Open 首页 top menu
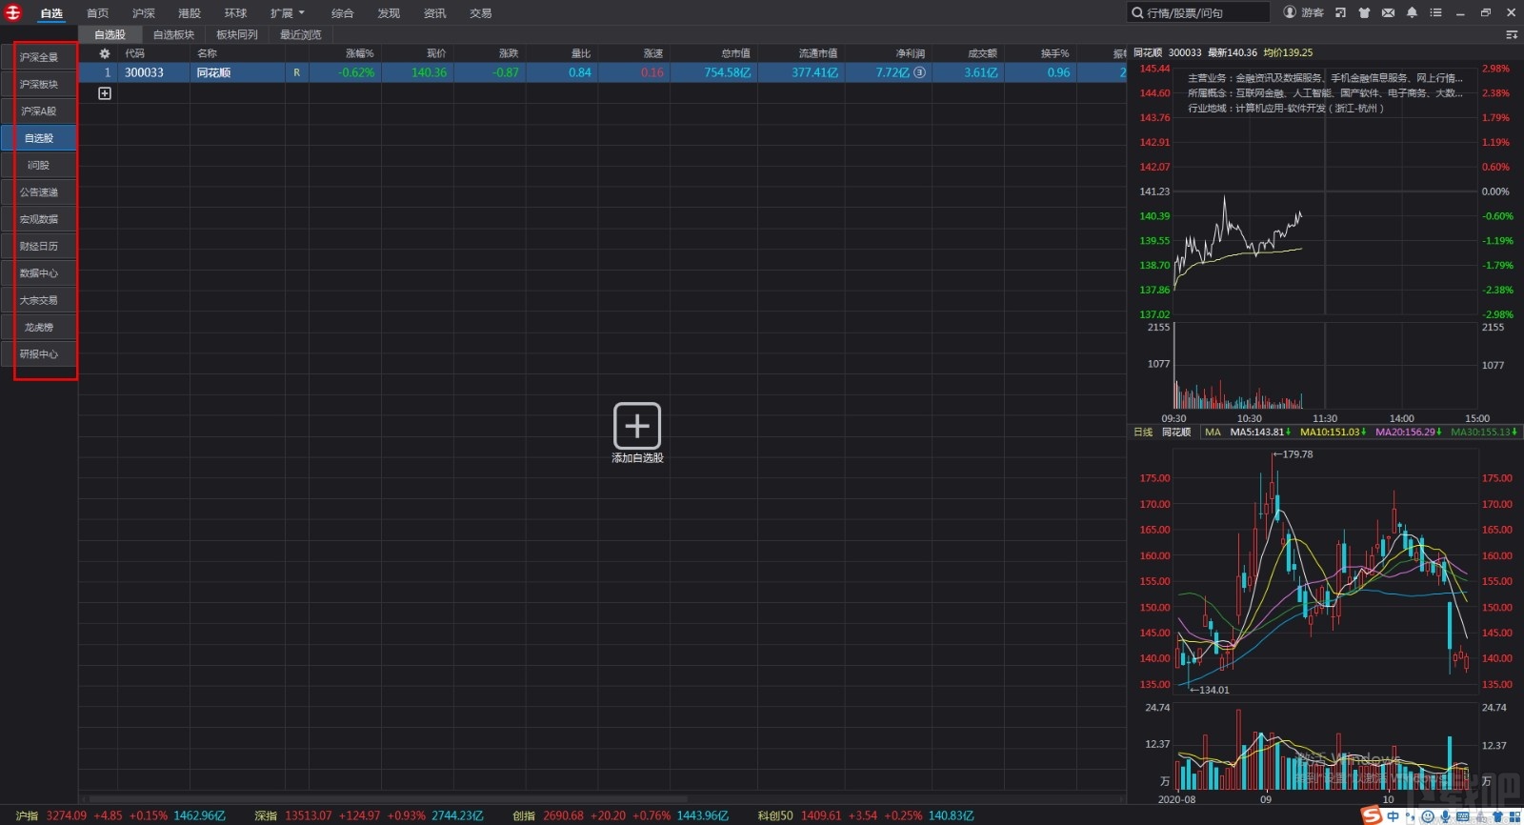The image size is (1524, 825). click(x=97, y=13)
